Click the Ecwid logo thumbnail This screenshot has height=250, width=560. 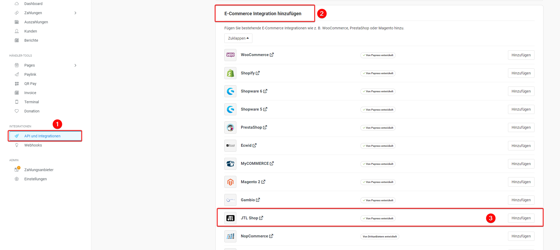(x=230, y=146)
